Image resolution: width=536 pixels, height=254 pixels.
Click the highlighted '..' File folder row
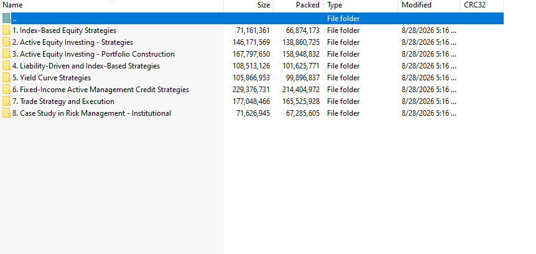pyautogui.click(x=252, y=19)
